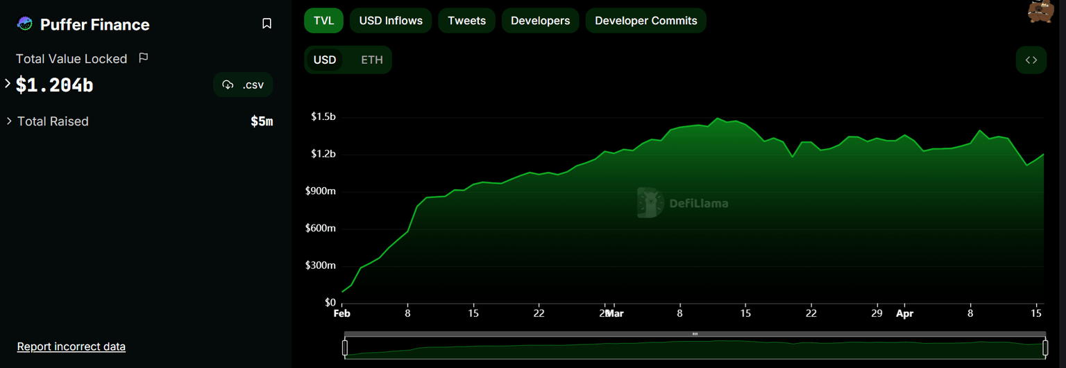Expand the Total Raised section

[9, 121]
